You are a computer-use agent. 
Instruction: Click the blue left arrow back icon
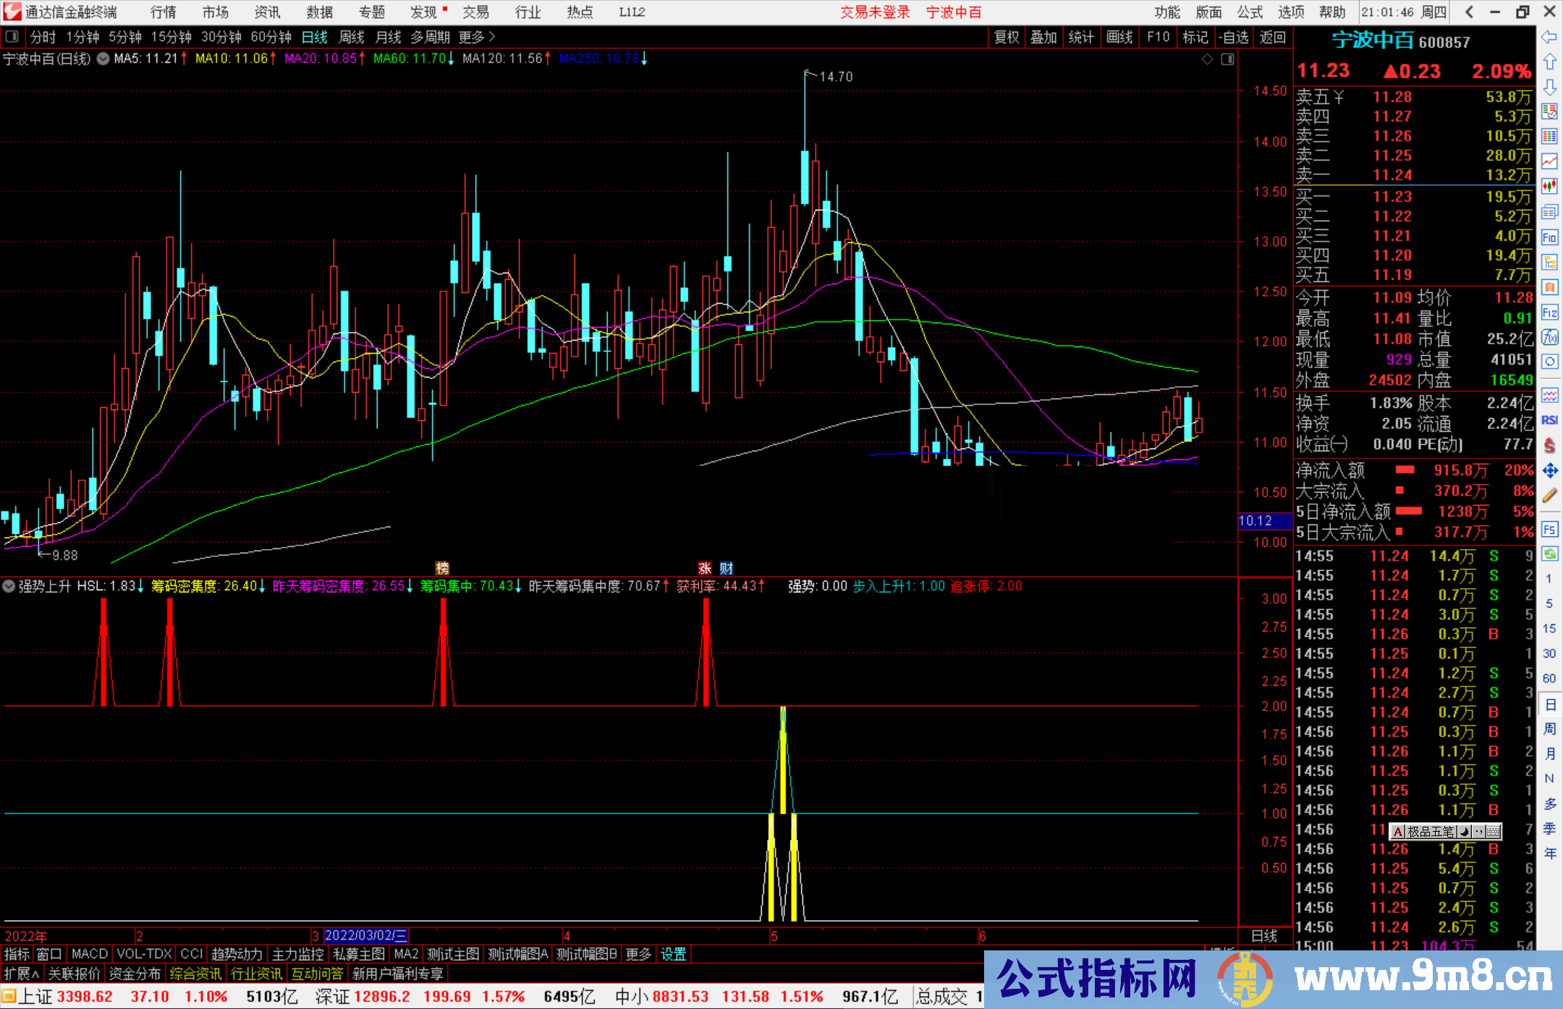(1549, 37)
